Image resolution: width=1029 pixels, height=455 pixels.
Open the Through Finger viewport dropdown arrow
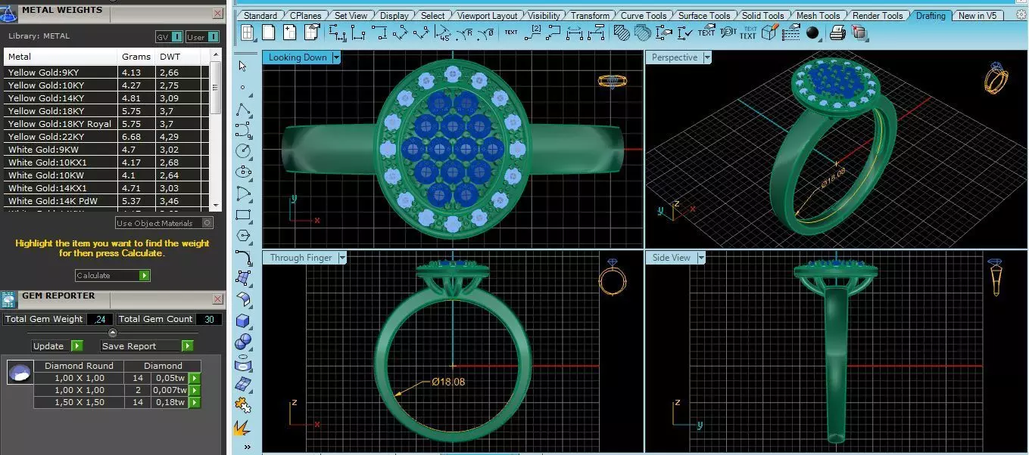click(x=342, y=258)
